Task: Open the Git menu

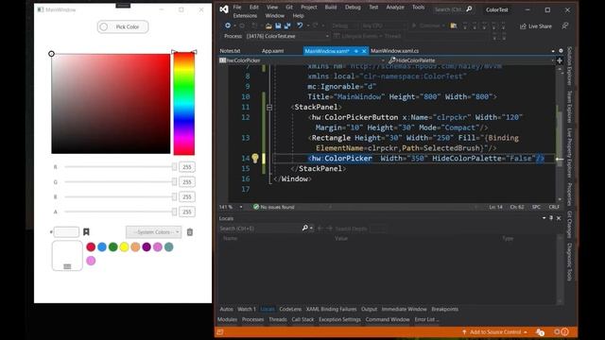Action: click(289, 8)
